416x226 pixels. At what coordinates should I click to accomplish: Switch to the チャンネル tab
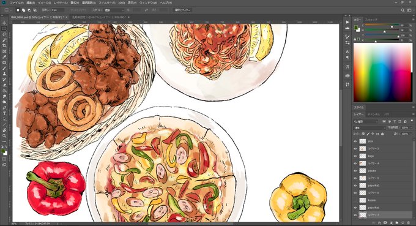[374, 114]
